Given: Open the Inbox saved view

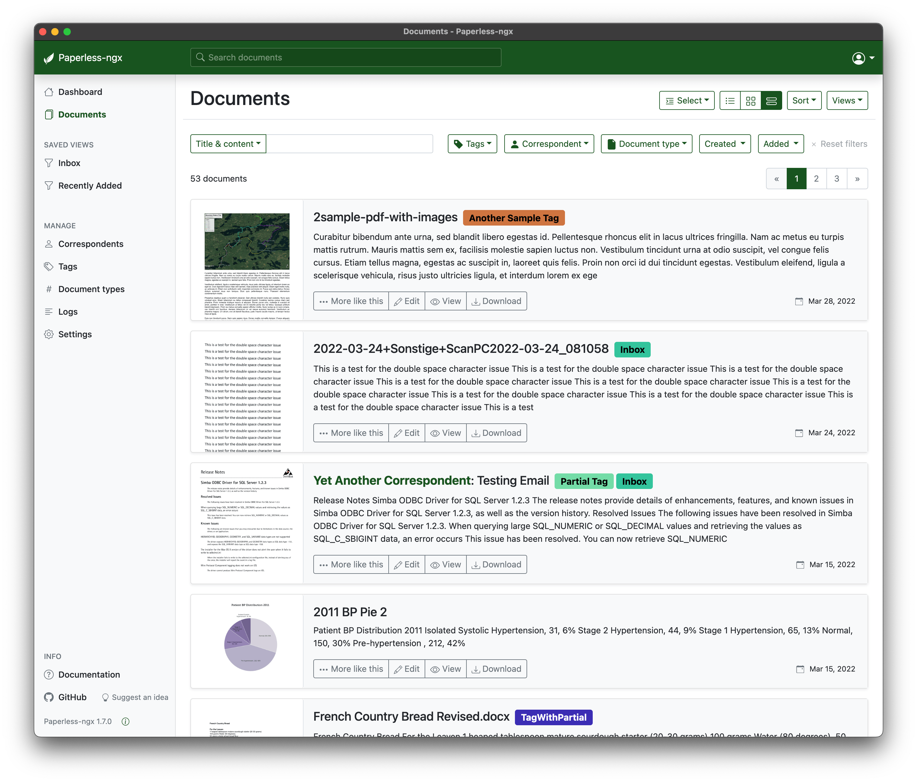Looking at the screenshot, I should pos(70,163).
